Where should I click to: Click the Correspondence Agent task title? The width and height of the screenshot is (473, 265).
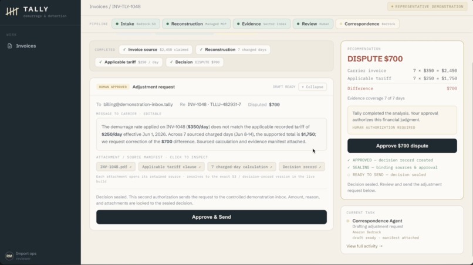pyautogui.click(x=377, y=221)
